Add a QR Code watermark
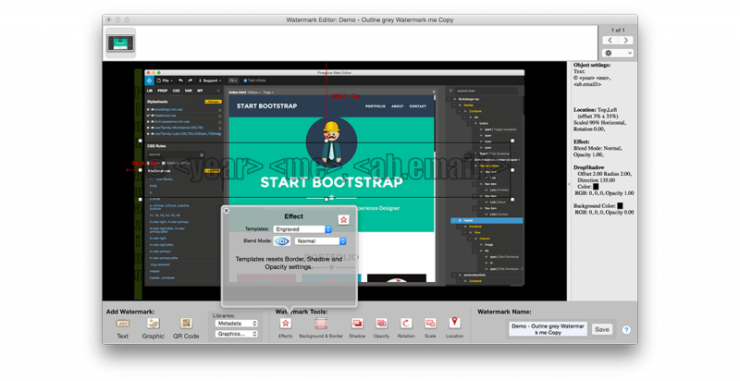Viewport: 740px width, 381px height. click(x=186, y=324)
